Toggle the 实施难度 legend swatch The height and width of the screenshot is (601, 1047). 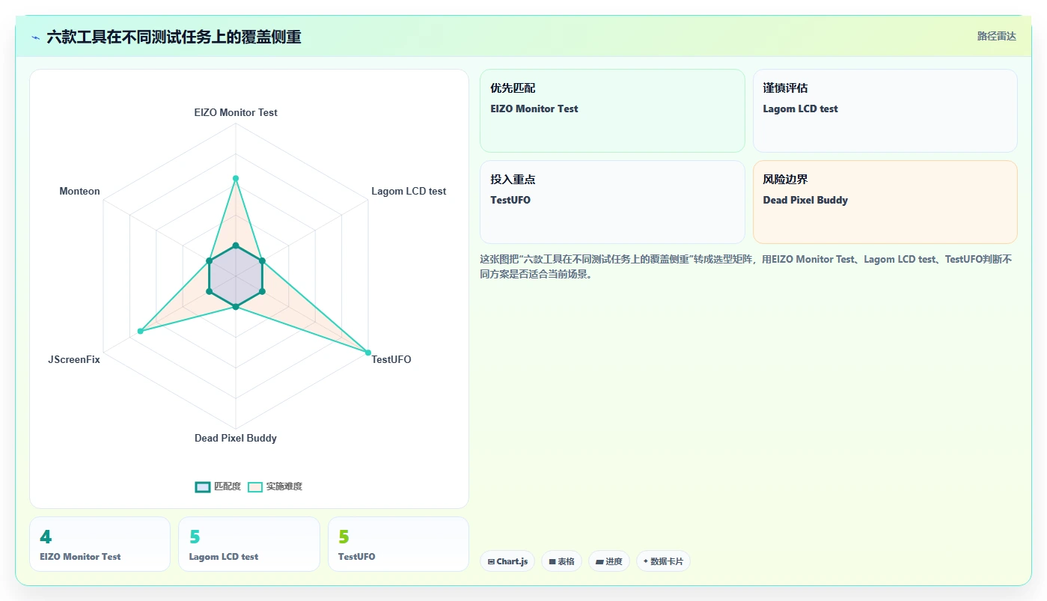coord(255,486)
